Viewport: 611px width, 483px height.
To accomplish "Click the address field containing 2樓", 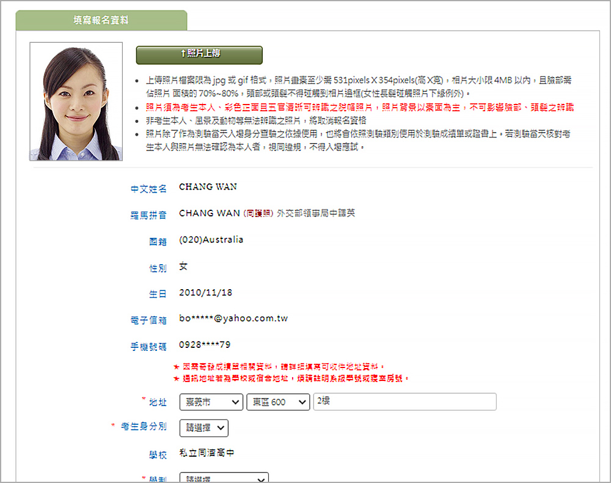I will (404, 402).
